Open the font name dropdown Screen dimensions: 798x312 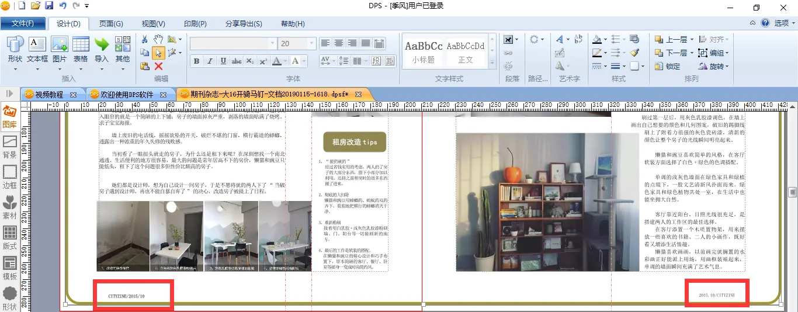pos(272,44)
